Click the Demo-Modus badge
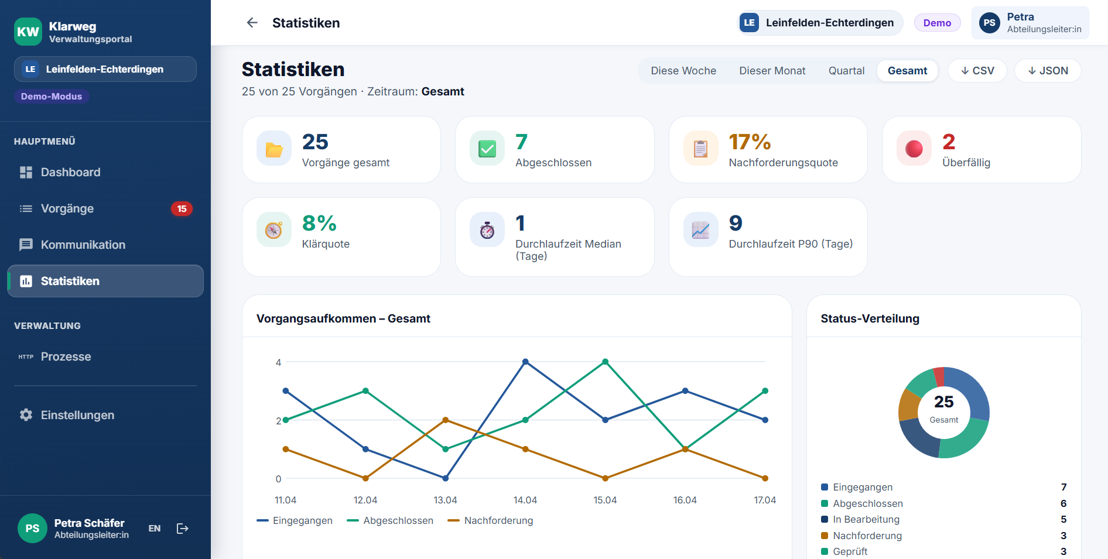1108x559 pixels. [52, 97]
